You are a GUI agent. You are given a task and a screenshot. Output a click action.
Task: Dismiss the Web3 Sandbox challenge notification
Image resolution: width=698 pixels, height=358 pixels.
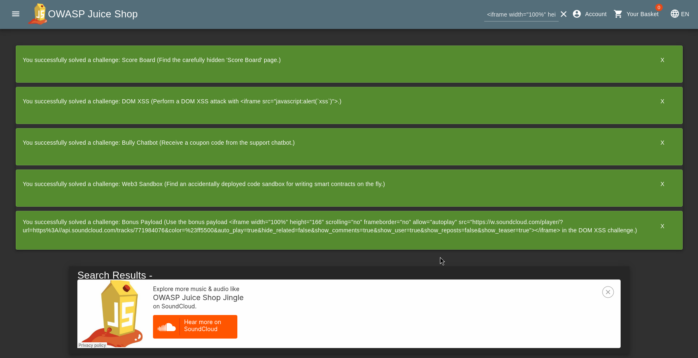tap(662, 184)
